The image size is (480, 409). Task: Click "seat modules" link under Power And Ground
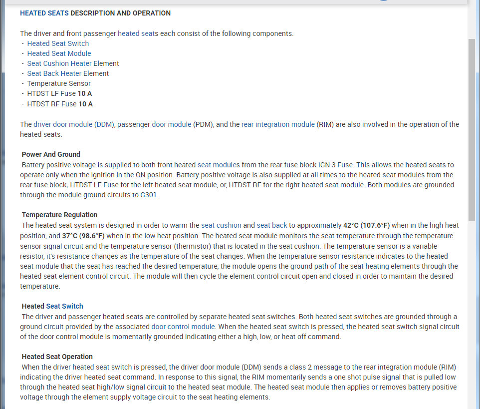[x=219, y=164]
